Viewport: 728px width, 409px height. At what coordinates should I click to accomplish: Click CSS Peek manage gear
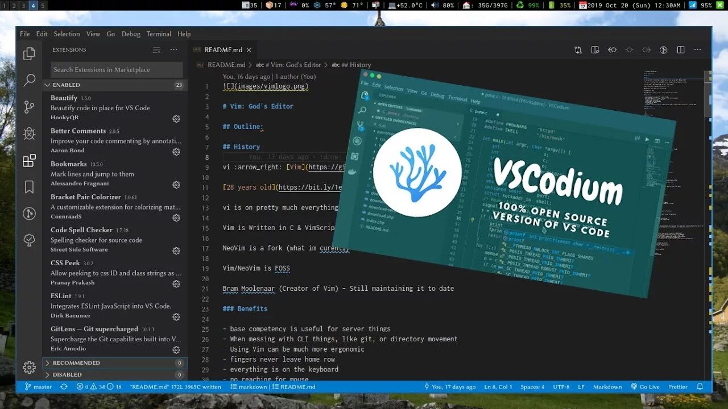[x=176, y=283]
